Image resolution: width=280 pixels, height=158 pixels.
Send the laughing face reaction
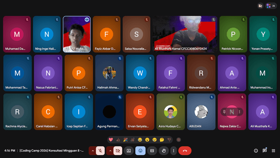140,140
